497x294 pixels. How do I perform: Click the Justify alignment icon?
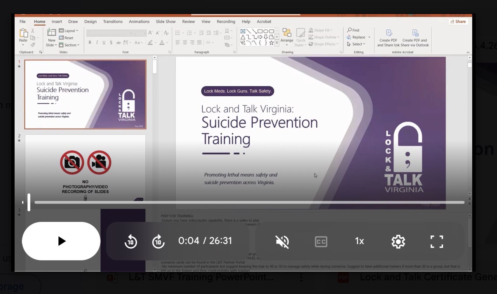(199, 43)
